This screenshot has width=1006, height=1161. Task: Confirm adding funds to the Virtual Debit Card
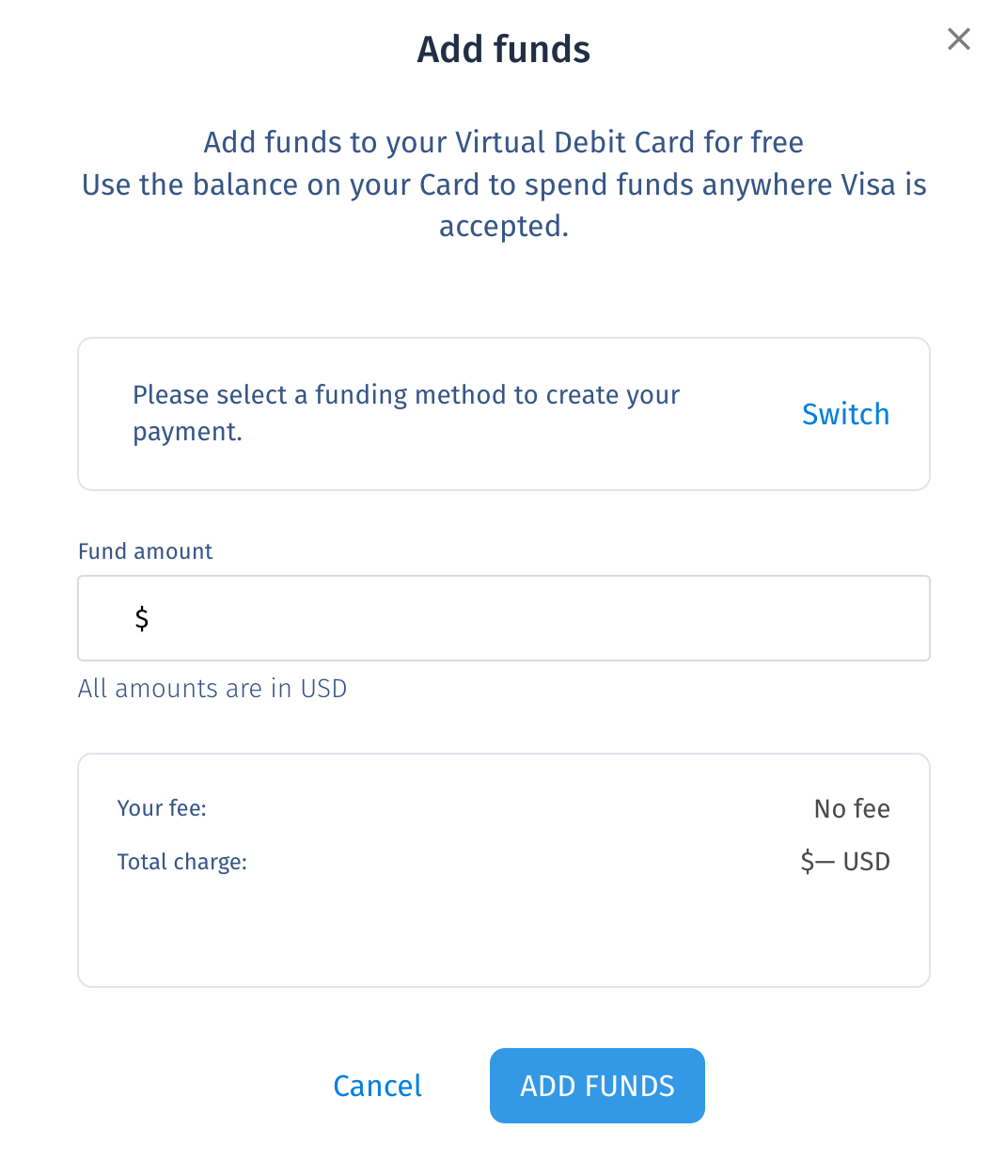(x=597, y=1085)
